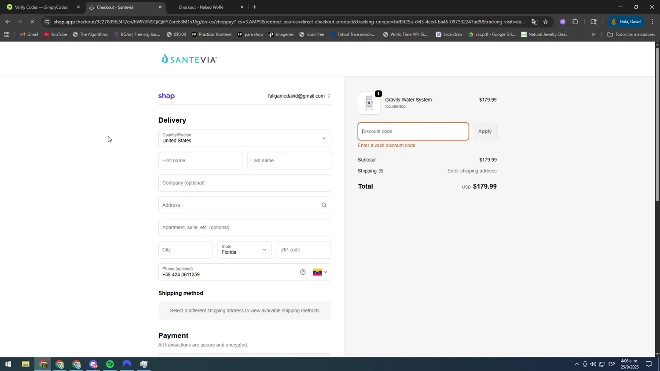Open the Windows Start menu
The image size is (660, 371).
(x=8, y=364)
